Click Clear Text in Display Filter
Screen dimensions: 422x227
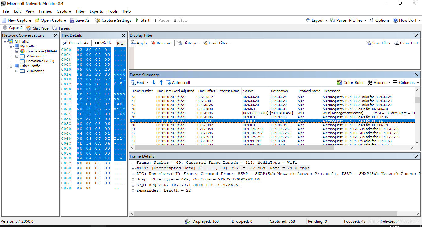point(406,43)
